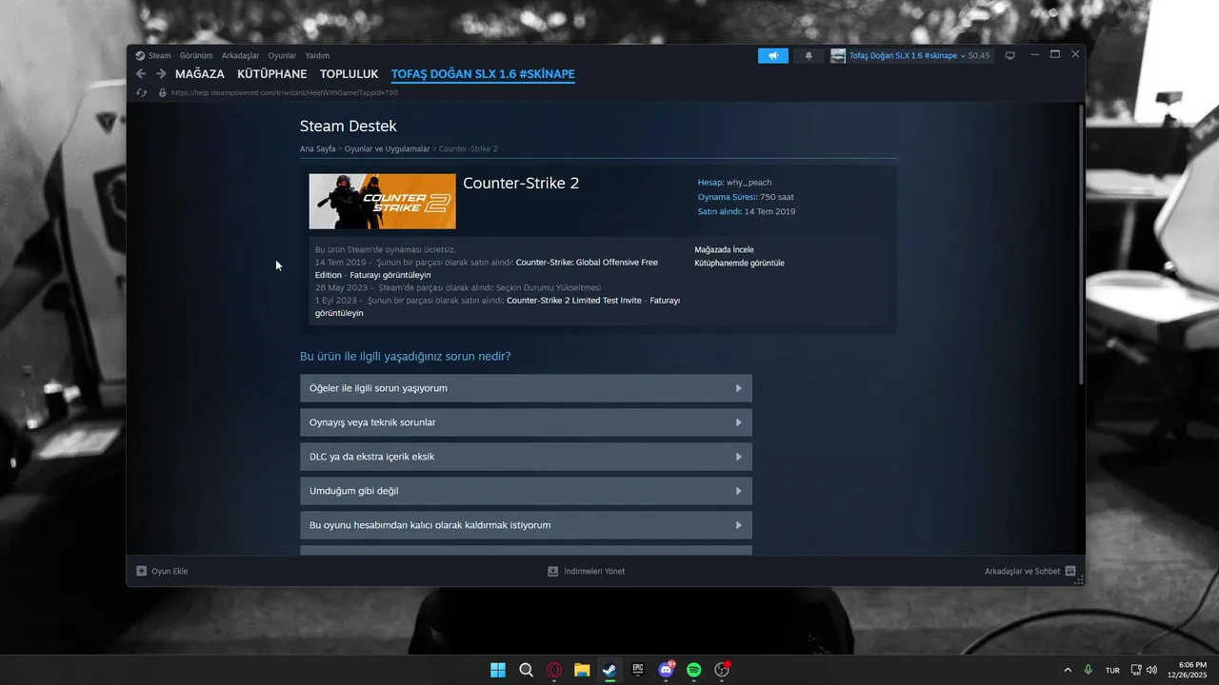Click the round taskbar icon after Spotify
Image resolution: width=1219 pixels, height=685 pixels.
pyautogui.click(x=722, y=670)
